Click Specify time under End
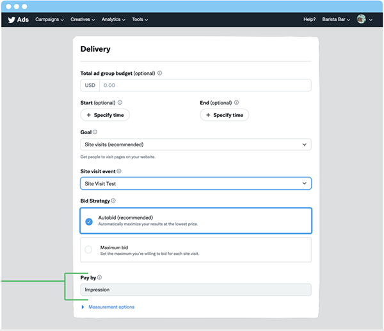 pos(225,115)
